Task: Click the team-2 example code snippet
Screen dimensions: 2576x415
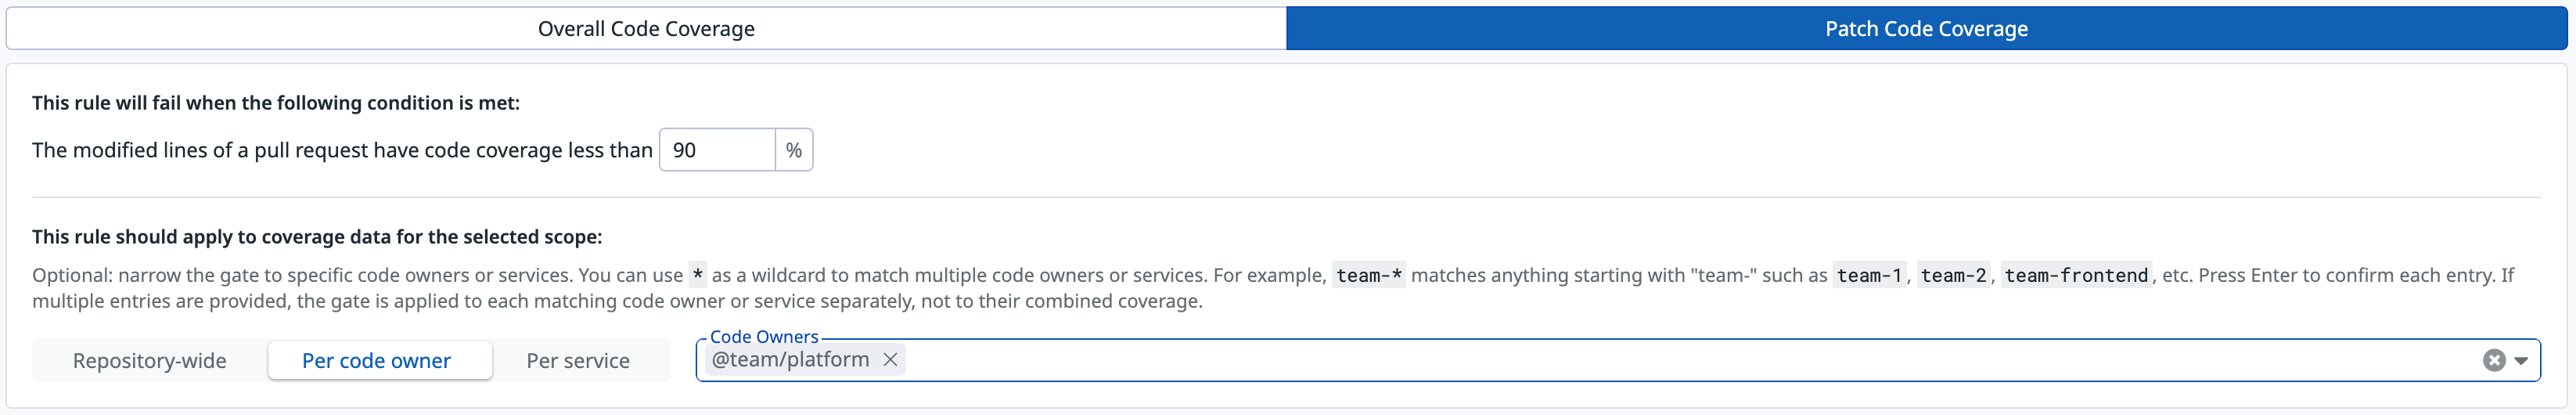Action: [x=1953, y=275]
